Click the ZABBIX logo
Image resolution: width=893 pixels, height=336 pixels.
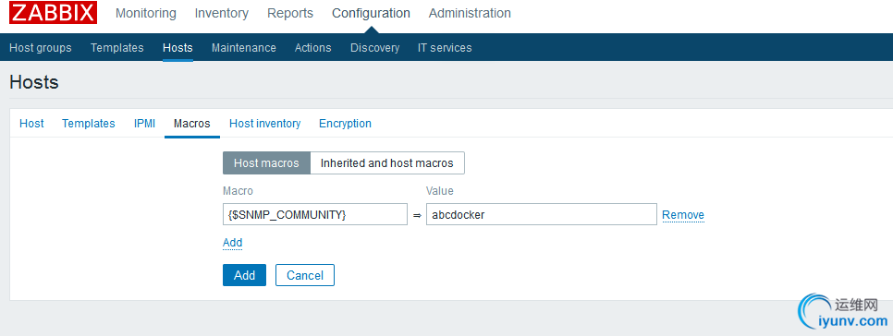click(53, 13)
